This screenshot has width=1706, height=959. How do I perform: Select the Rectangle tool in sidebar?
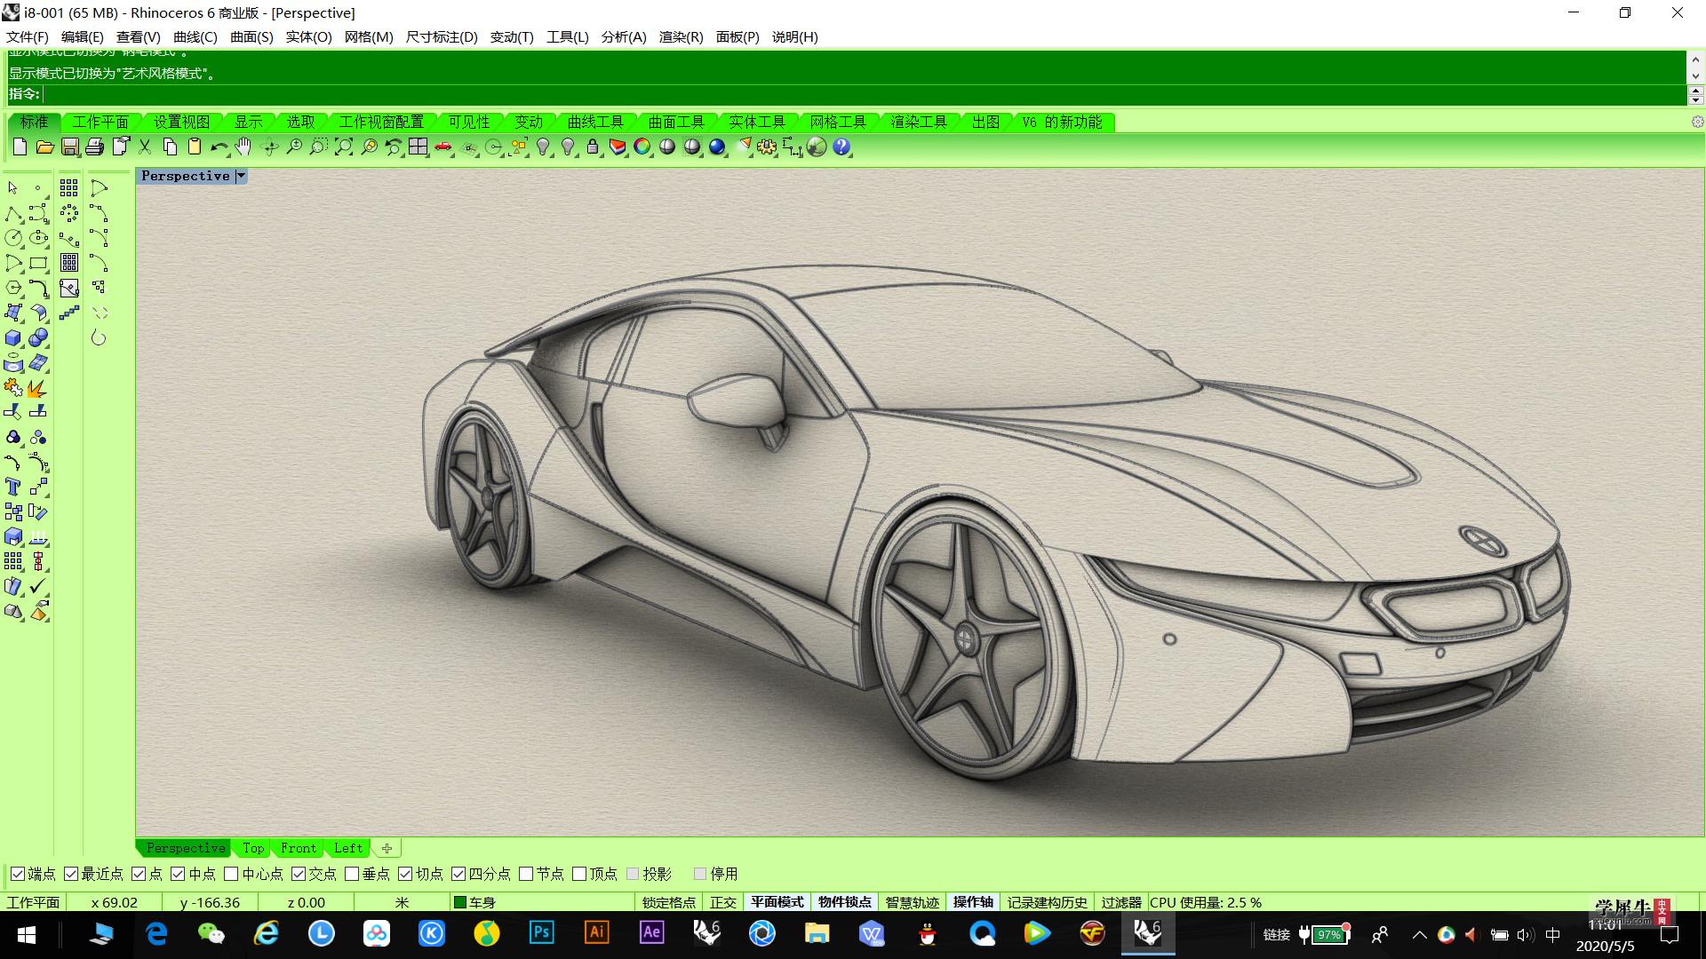pyautogui.click(x=38, y=263)
